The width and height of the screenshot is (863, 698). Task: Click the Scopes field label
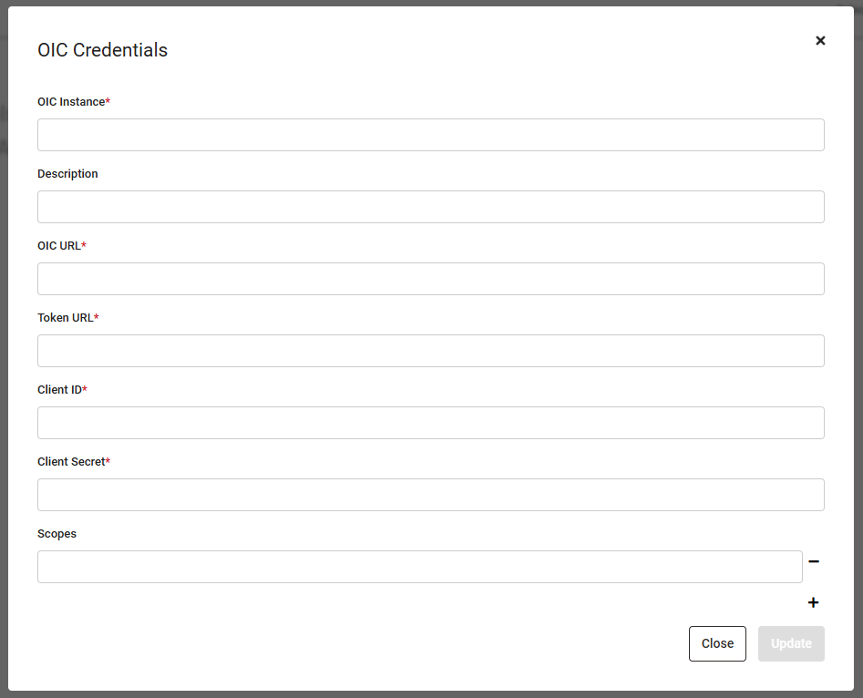pos(57,534)
